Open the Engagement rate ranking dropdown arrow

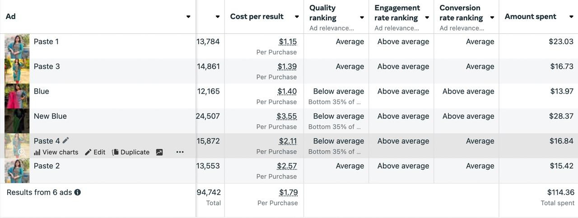427,18
